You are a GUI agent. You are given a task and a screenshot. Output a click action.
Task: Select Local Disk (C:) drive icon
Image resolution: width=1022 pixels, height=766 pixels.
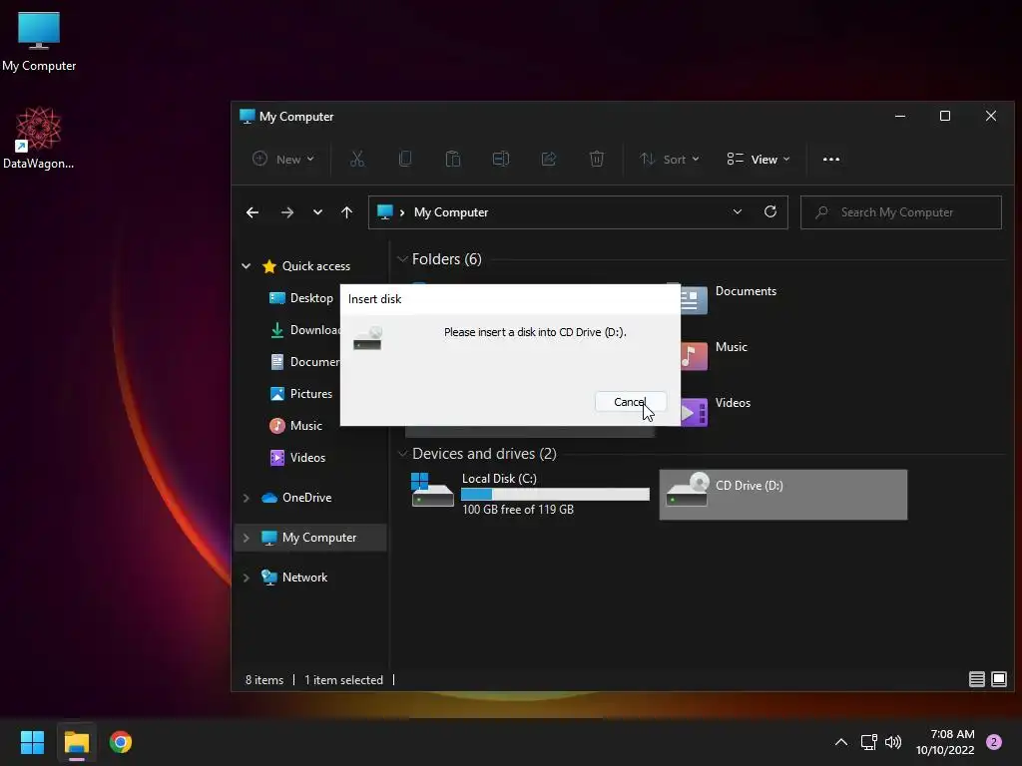(431, 490)
